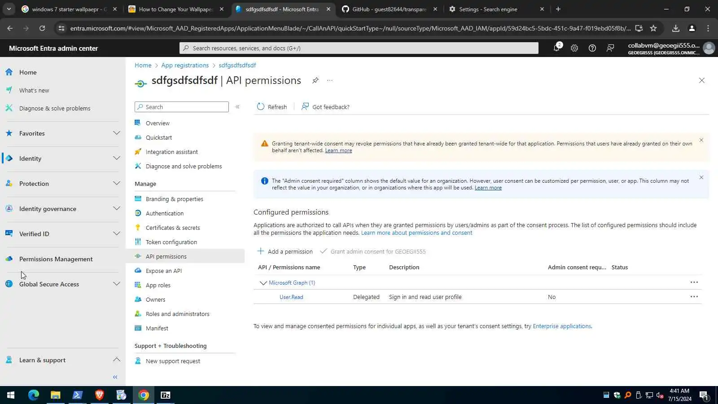718x404 pixels.
Task: Go to Home breadcrumb
Action: [143, 65]
